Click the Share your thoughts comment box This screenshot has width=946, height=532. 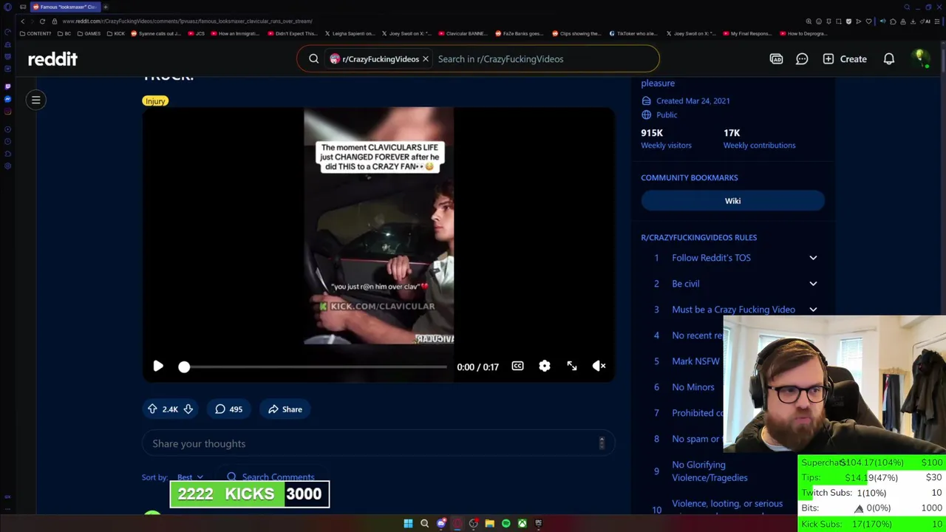378,443
